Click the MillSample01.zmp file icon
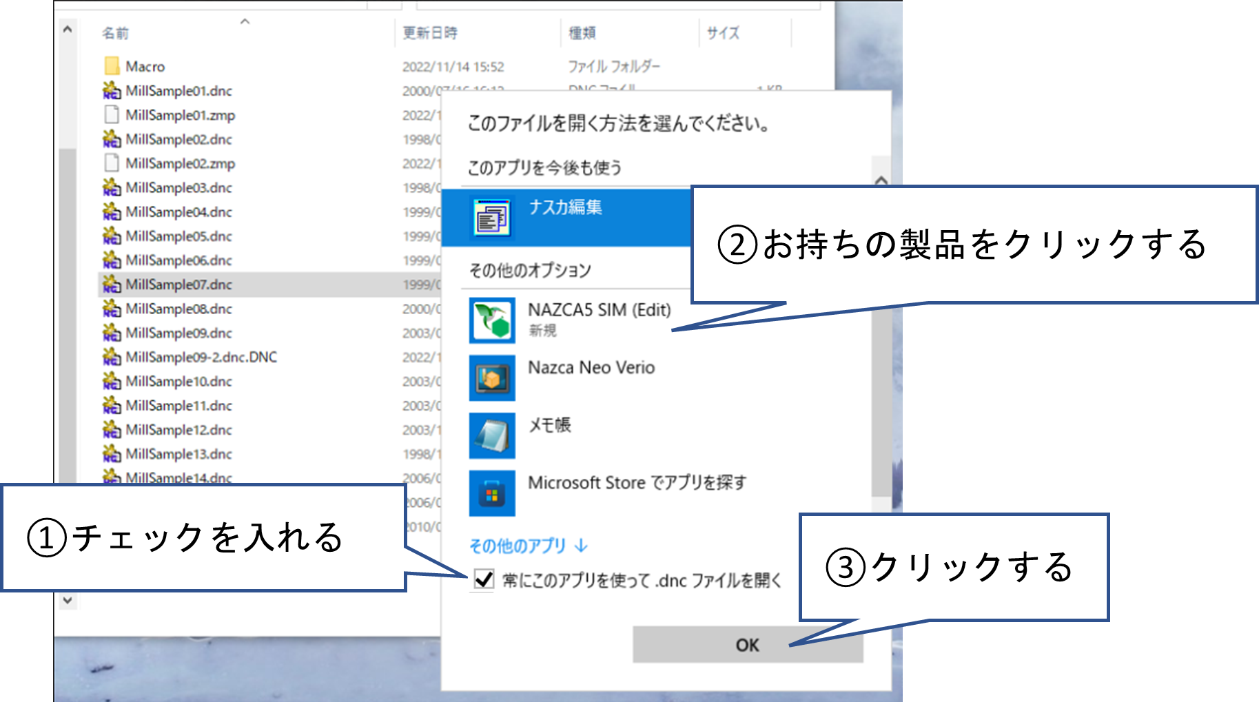The width and height of the screenshot is (1259, 702). 112,114
